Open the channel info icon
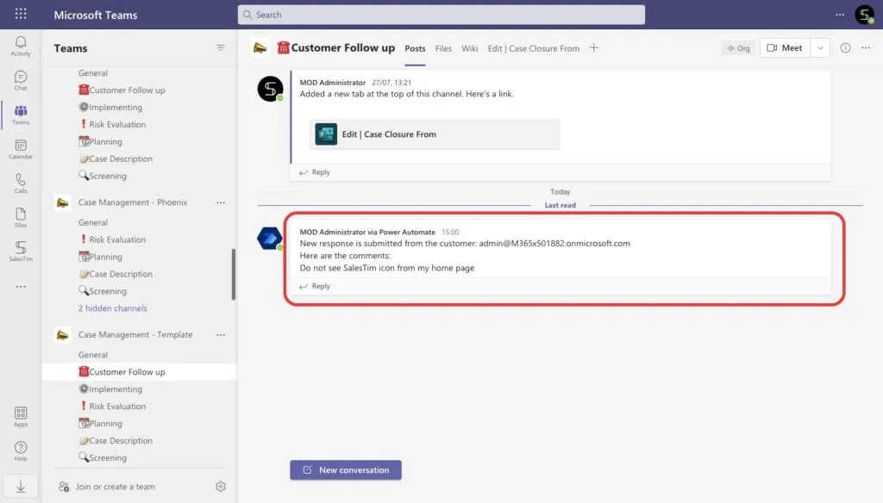 tap(845, 48)
